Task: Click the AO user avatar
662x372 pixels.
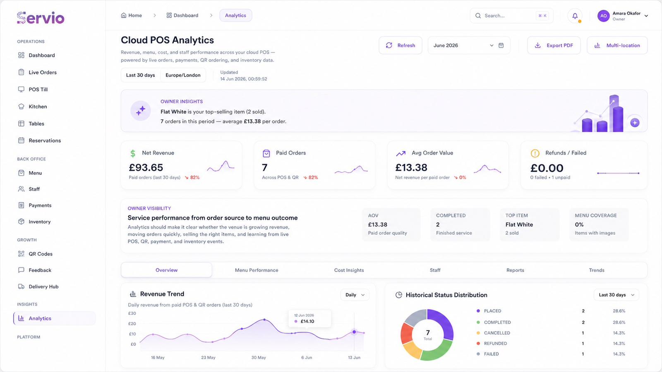Action: click(604, 16)
